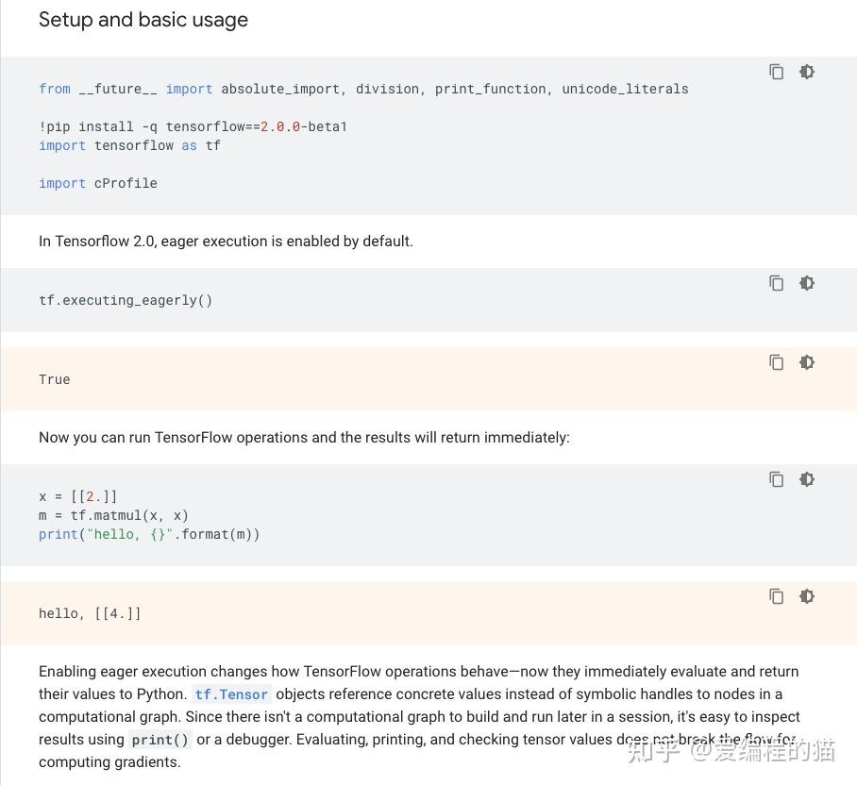857x785 pixels.
Task: Click the hello, [[4.]] output text
Action: coord(90,613)
